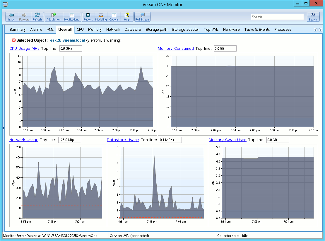This screenshot has height=241, width=325.
Task: Click the CPU Usage top line field
Action: 71,49
